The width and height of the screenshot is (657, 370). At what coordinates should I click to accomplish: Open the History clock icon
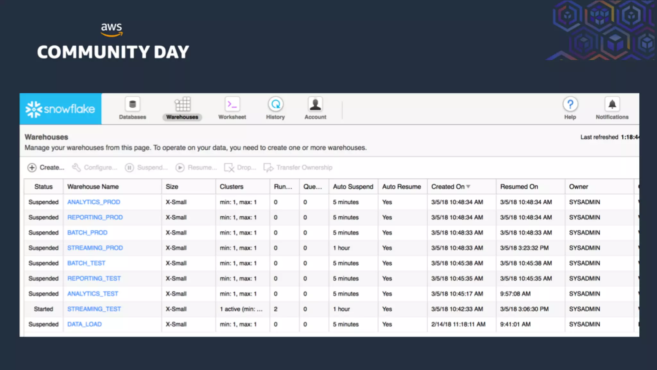click(276, 104)
